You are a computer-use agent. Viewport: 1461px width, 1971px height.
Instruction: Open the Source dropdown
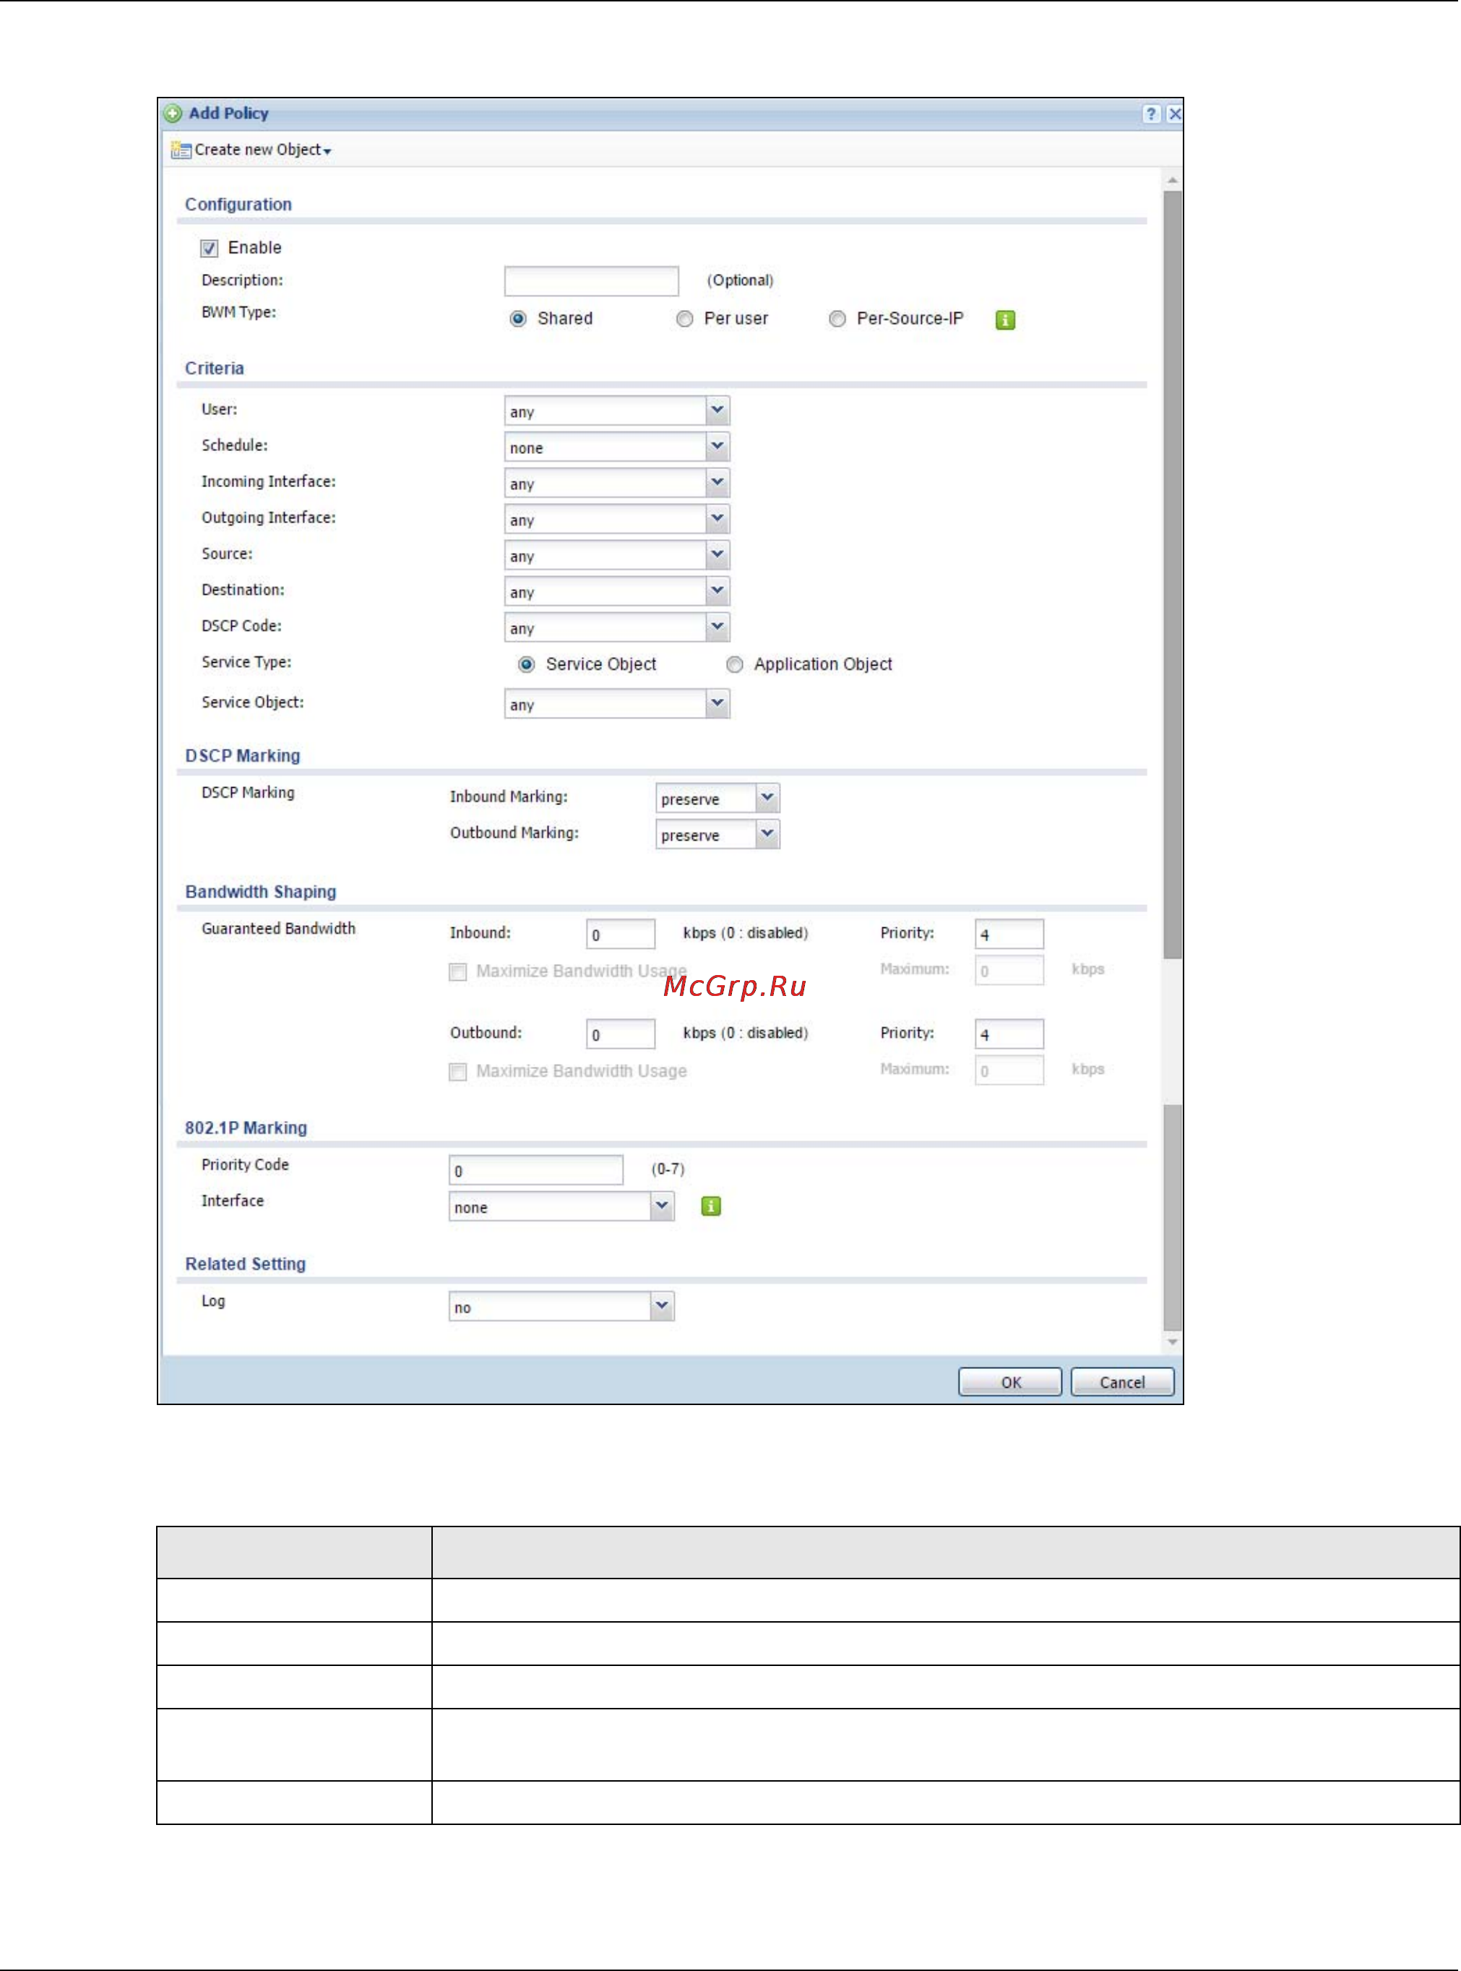coord(617,556)
